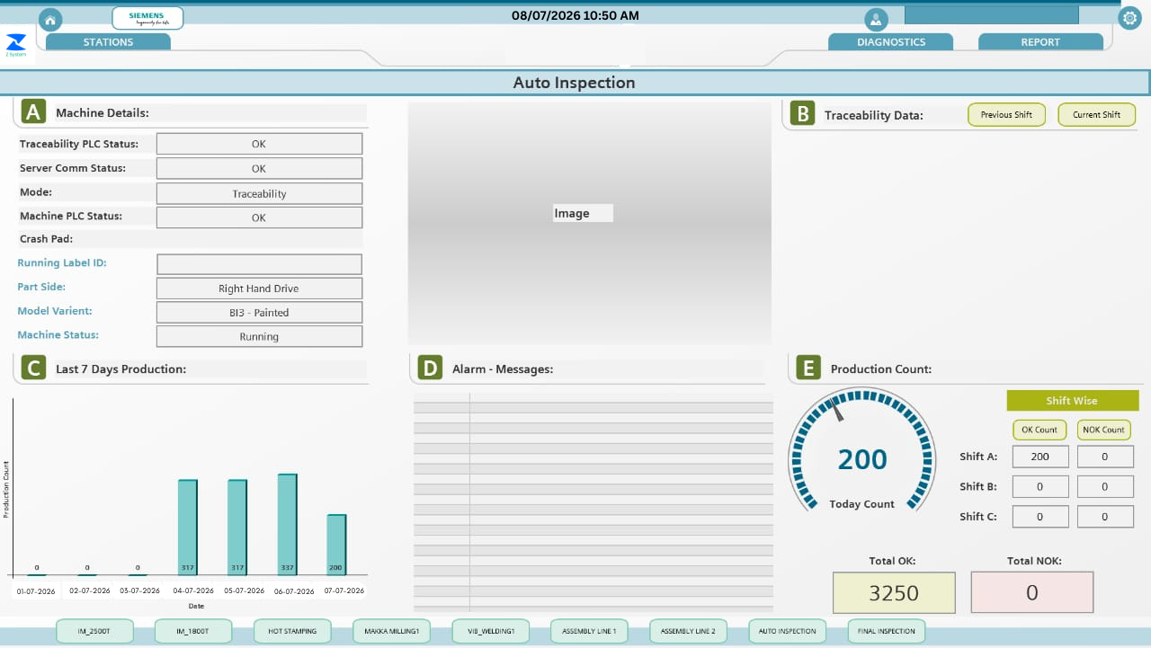
Task: Go to ASSEMBLY LINE 2 station
Action: coord(688,631)
